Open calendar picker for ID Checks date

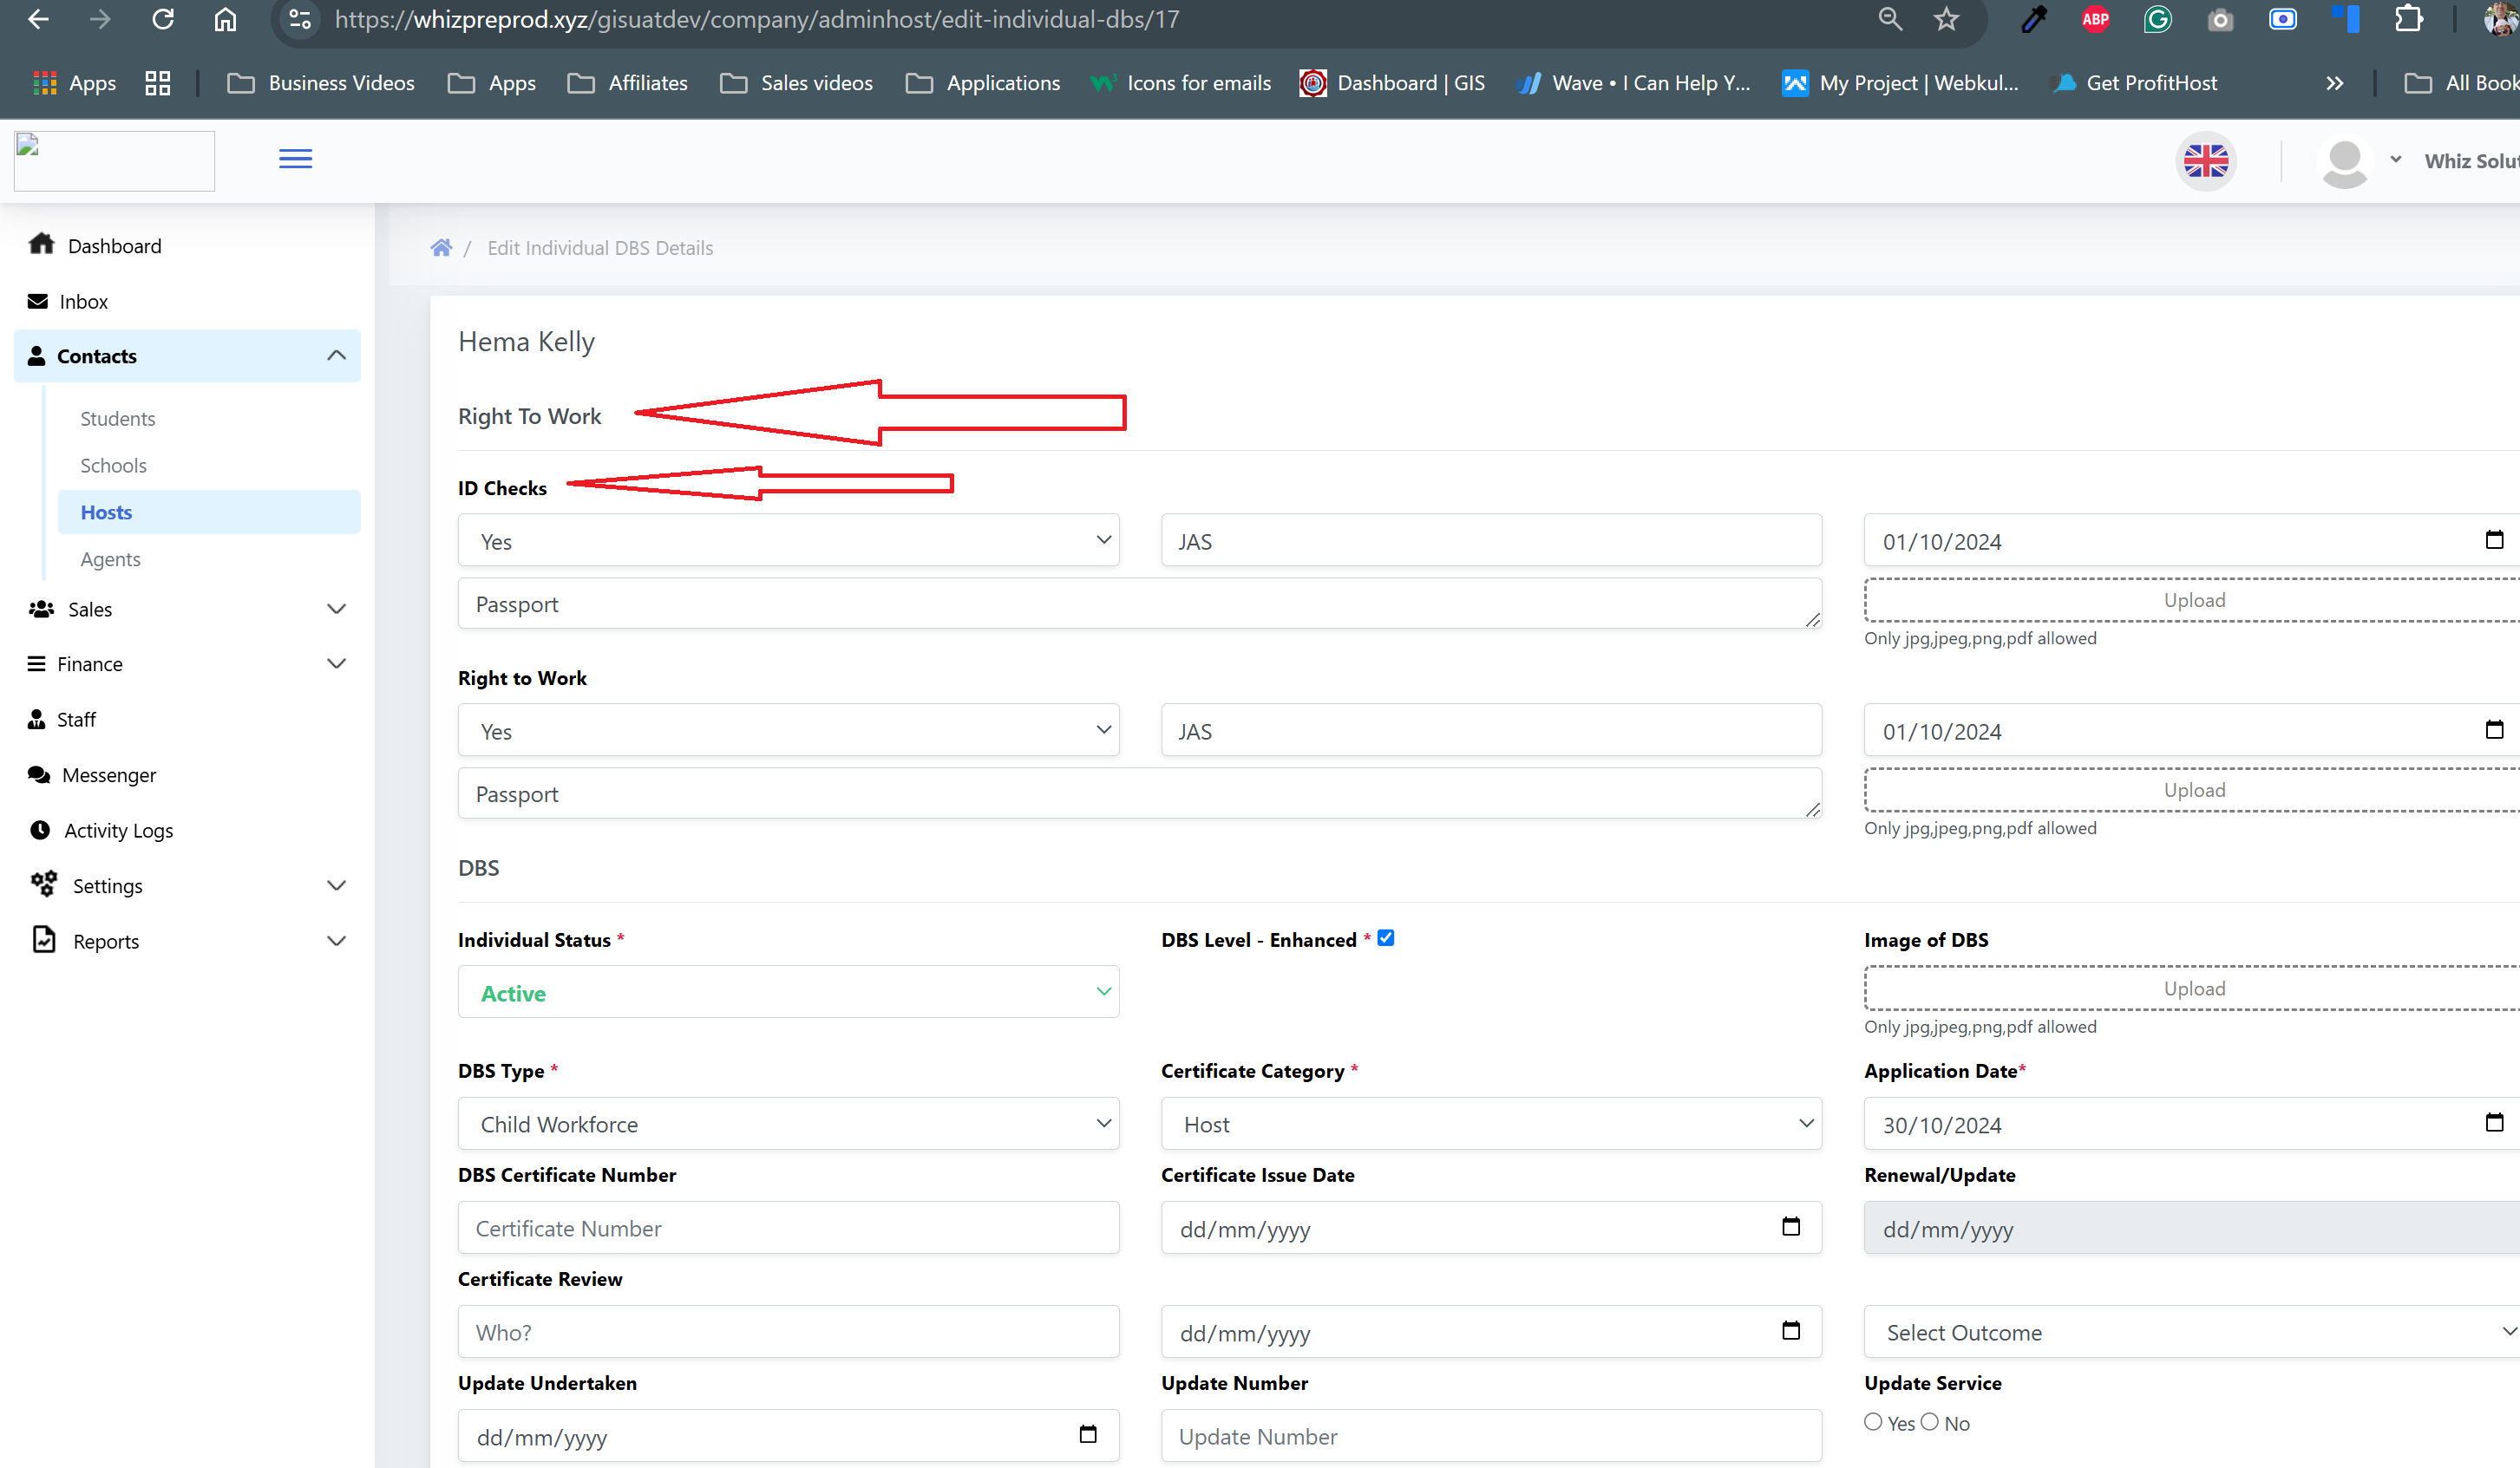tap(2493, 540)
